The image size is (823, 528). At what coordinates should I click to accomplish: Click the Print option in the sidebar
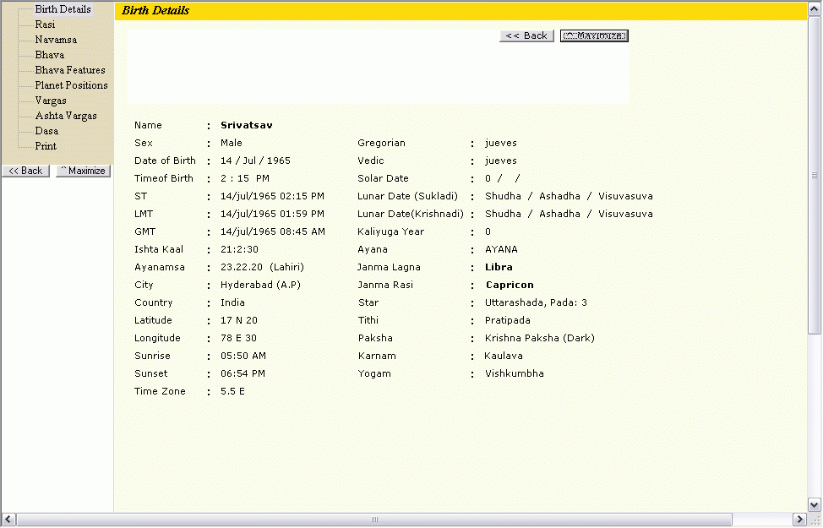pyautogui.click(x=46, y=146)
